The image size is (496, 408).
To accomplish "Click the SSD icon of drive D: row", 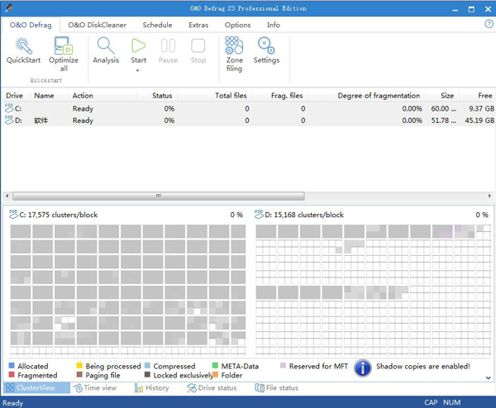I will click(x=9, y=120).
